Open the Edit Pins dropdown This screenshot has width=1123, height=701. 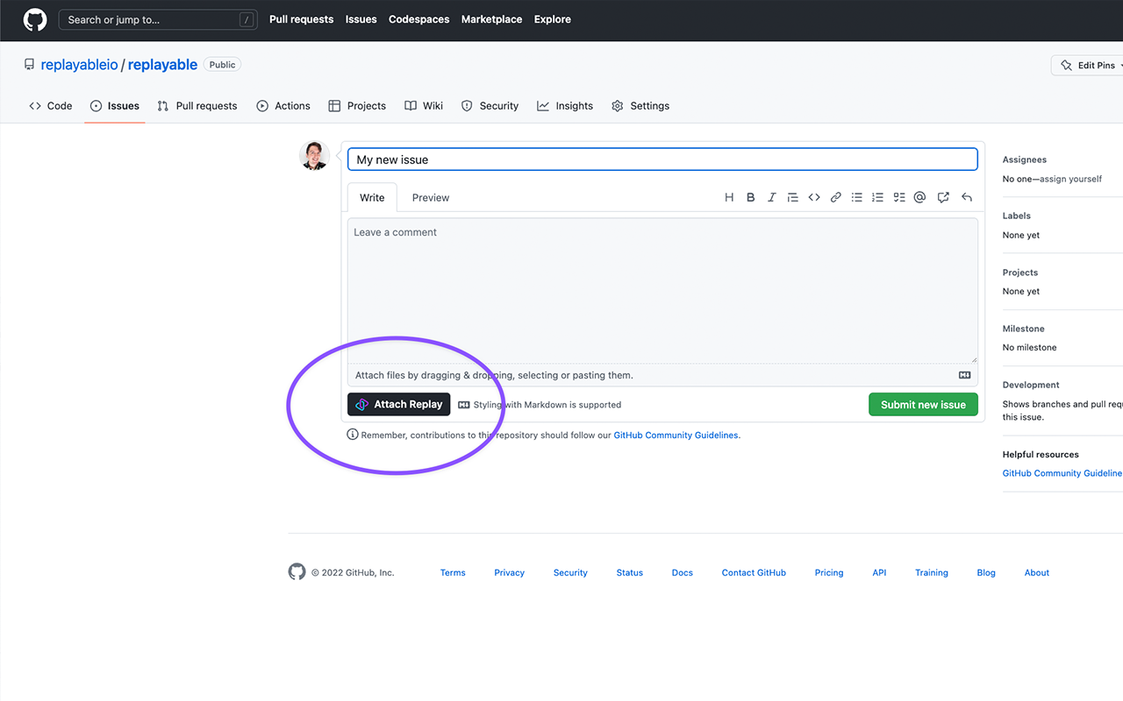click(1088, 65)
